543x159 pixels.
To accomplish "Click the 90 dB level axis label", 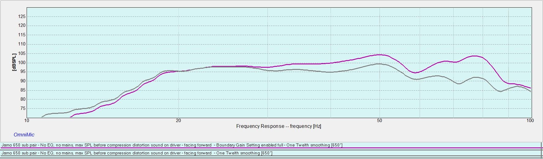I will 23,81.
